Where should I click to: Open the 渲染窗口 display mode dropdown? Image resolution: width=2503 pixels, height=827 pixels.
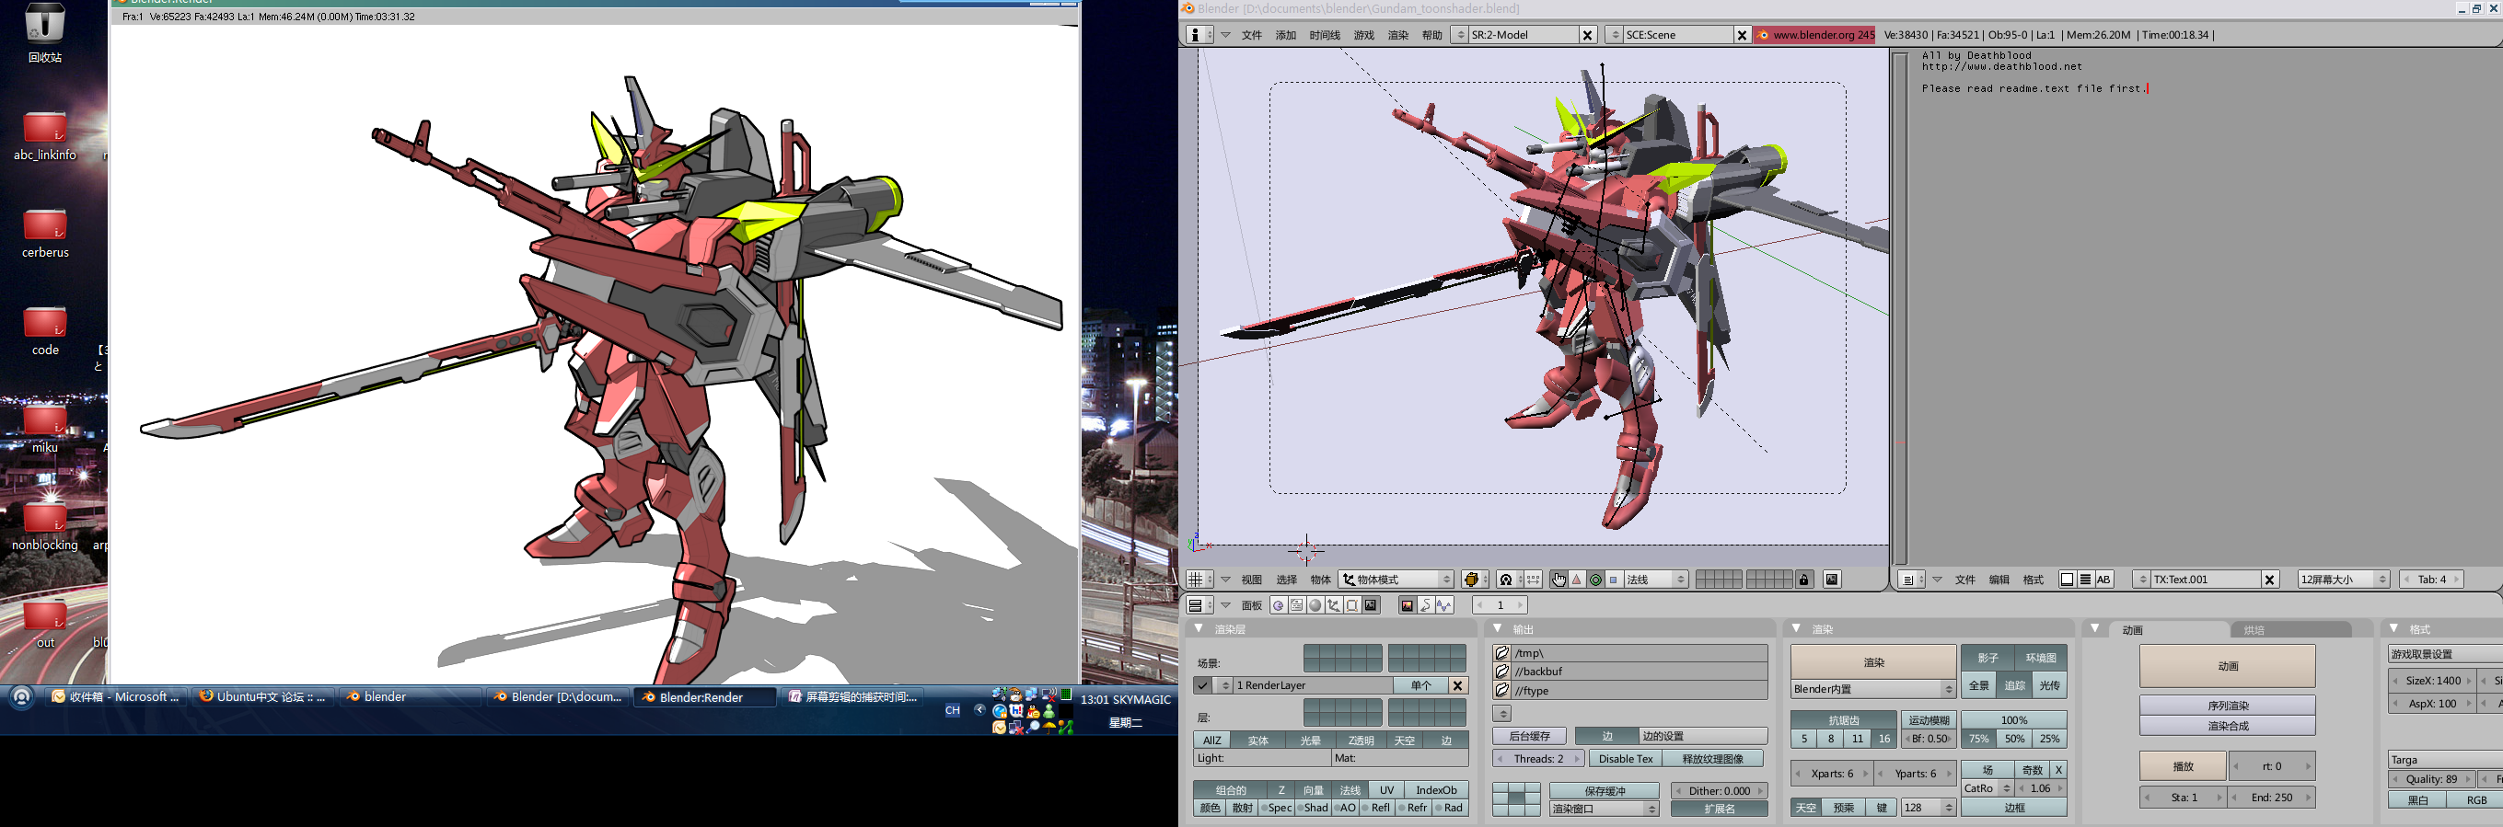[1604, 809]
